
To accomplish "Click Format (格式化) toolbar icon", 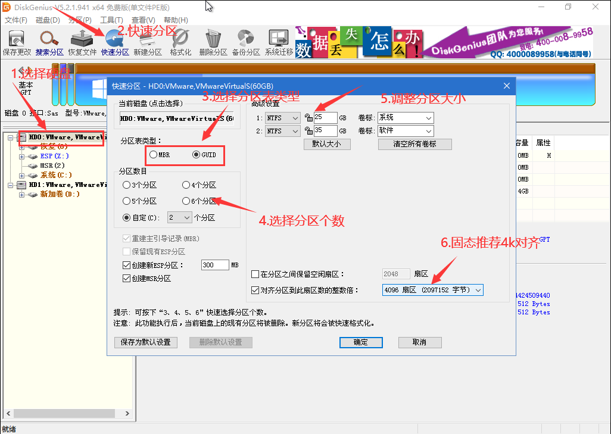I will 180,43.
